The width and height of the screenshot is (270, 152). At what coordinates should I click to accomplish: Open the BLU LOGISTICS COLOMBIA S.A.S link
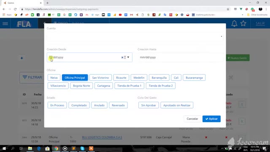coord(102,137)
